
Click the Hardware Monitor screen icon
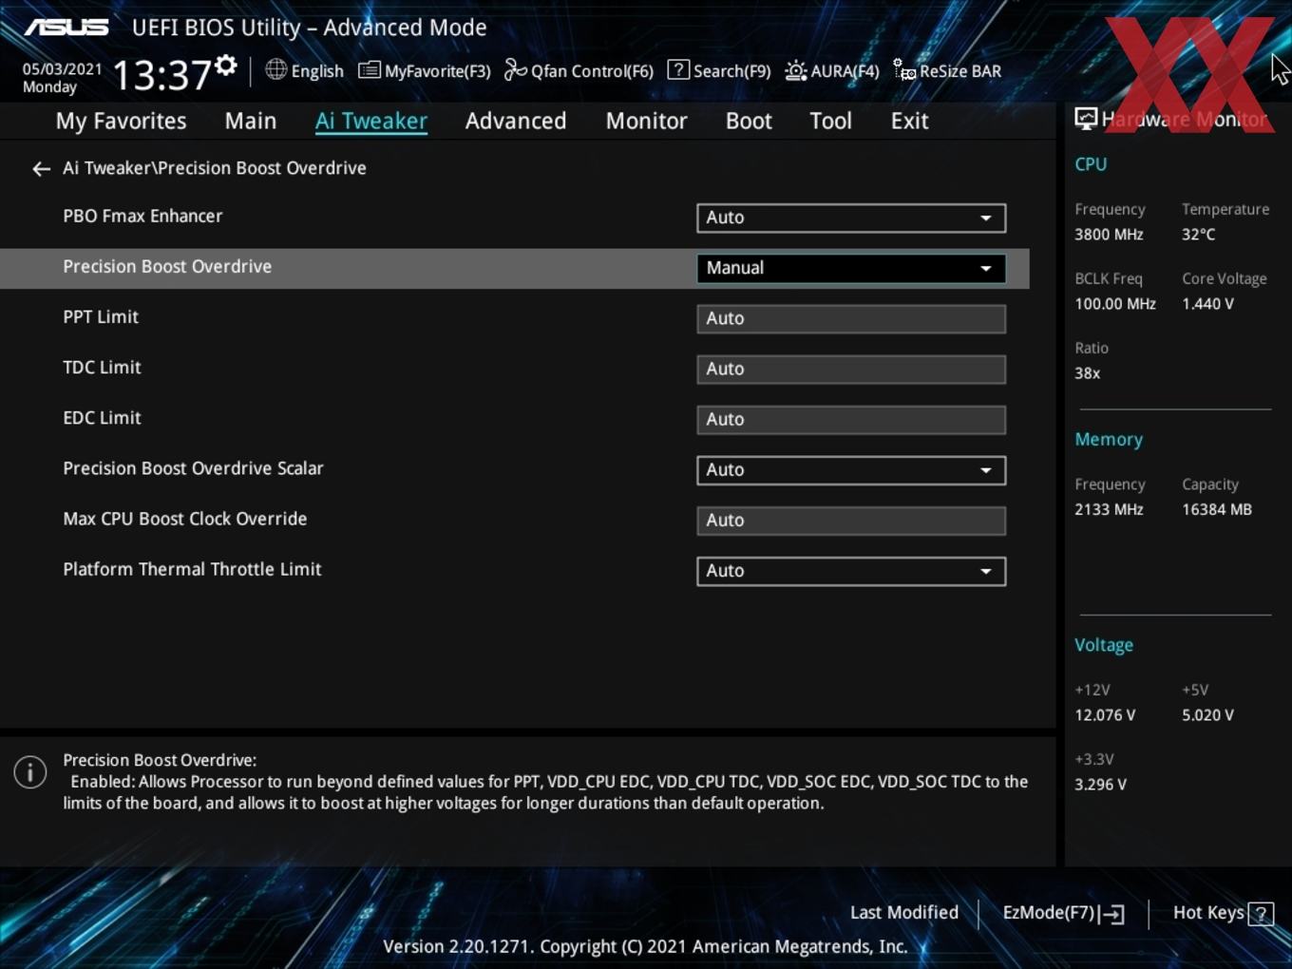1086,119
